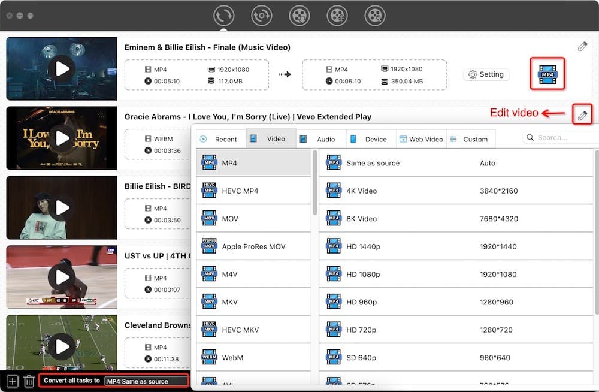This screenshot has height=392, width=599.
Task: Click the highlighted MP4 output format icon
Action: pyautogui.click(x=547, y=73)
